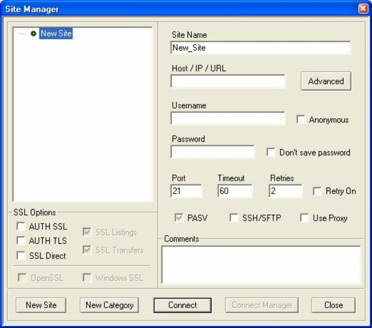Screen dimensions: 372x328
Task: Focus the Host / IP / URL field
Action: [x=228, y=81]
